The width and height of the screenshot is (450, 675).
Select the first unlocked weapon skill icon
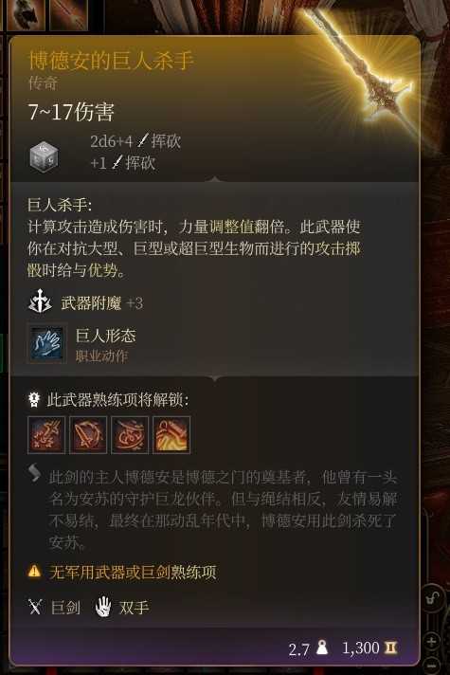click(46, 435)
